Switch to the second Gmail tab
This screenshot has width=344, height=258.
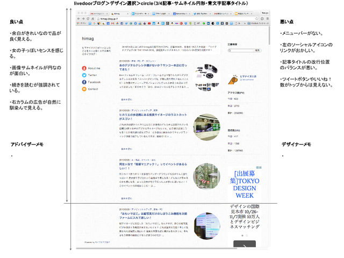click(x=223, y=13)
